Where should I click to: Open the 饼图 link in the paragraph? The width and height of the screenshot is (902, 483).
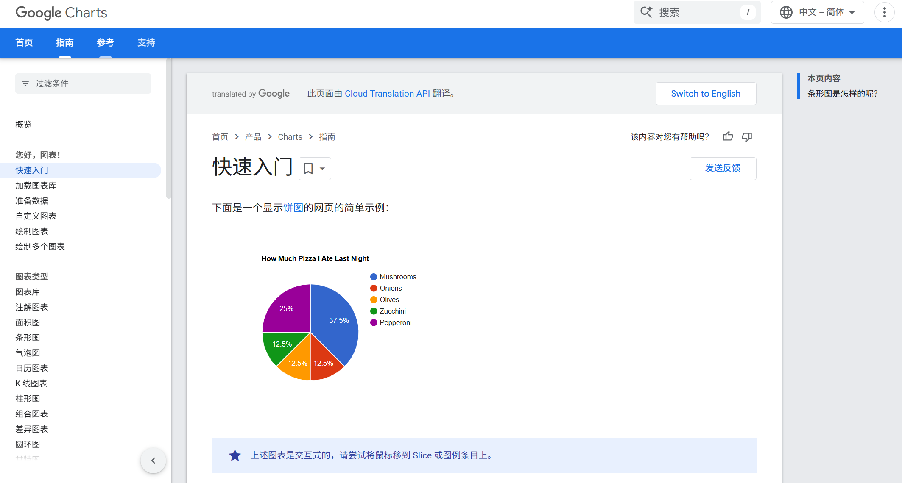coord(293,208)
